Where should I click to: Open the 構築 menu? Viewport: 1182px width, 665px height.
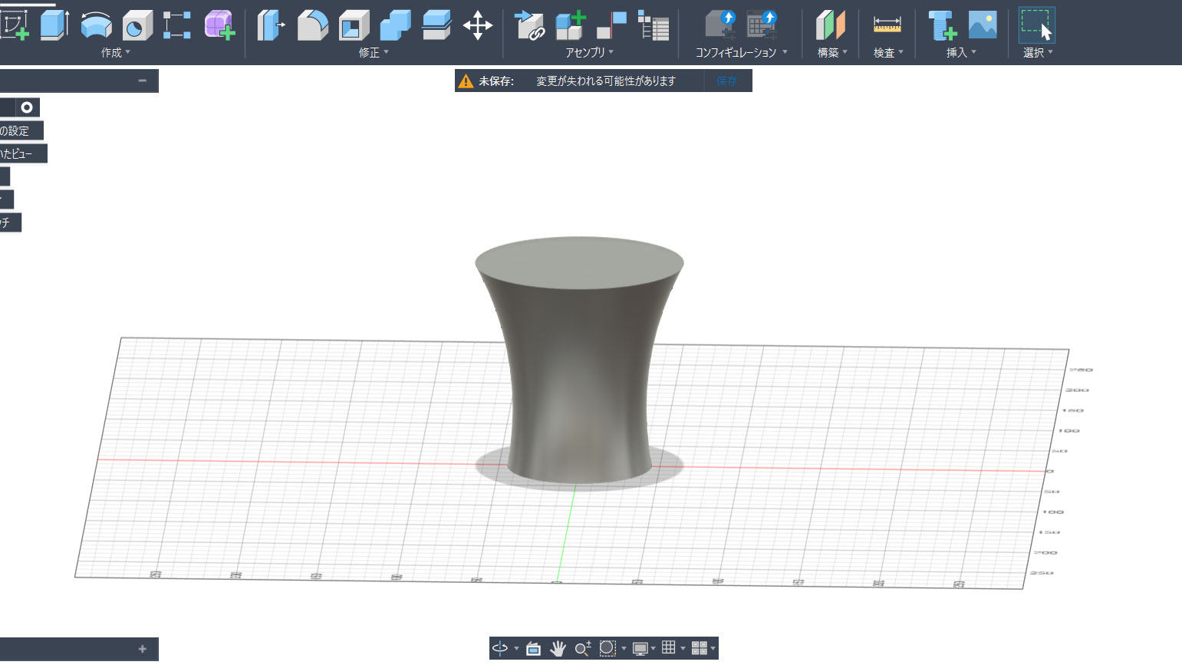pyautogui.click(x=831, y=52)
